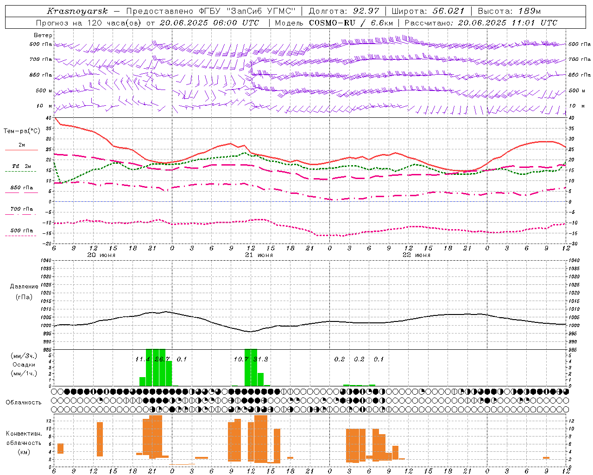Click the 26.7 precipitation total
This screenshot has height=475, width=593.
pos(162,359)
